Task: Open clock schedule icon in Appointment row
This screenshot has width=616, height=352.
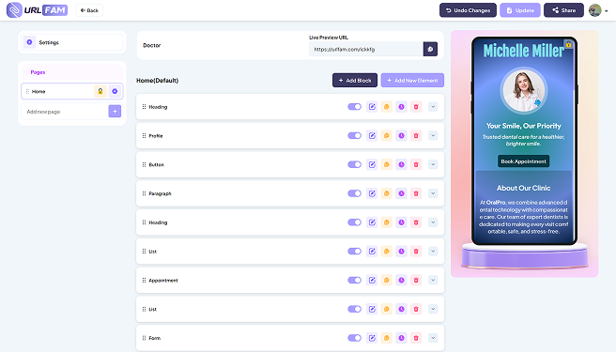Action: coord(401,280)
